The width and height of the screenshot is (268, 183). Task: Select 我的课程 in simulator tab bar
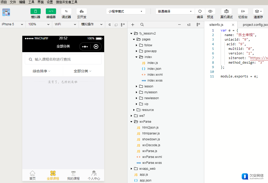point(73,175)
